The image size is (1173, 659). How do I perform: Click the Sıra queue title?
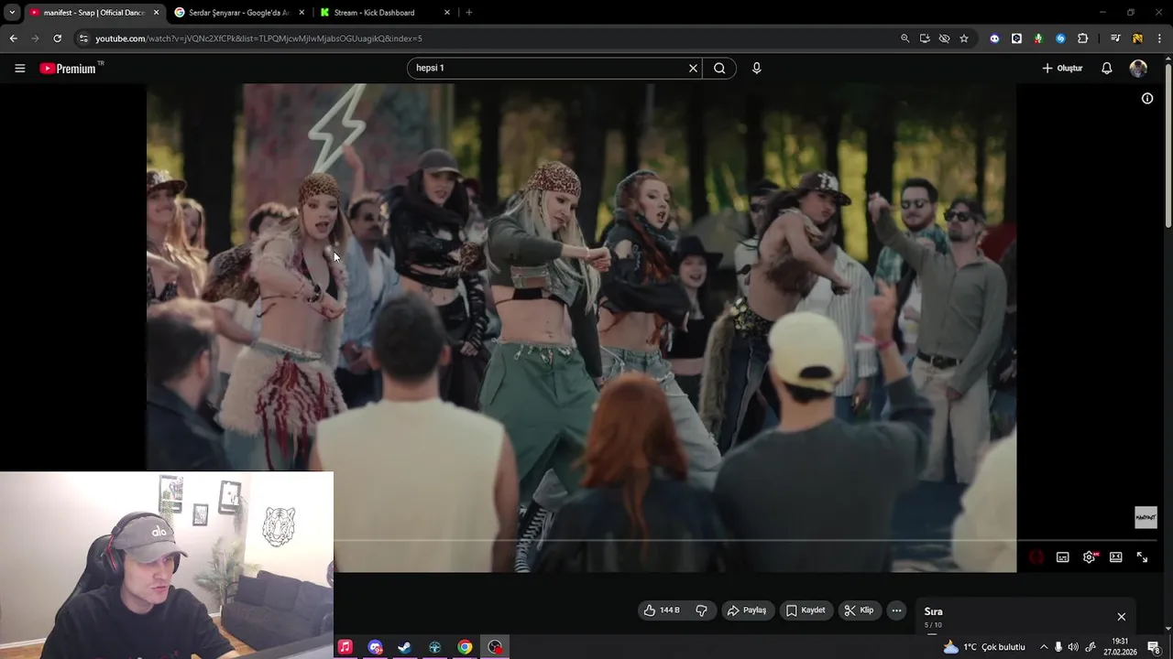(933, 611)
